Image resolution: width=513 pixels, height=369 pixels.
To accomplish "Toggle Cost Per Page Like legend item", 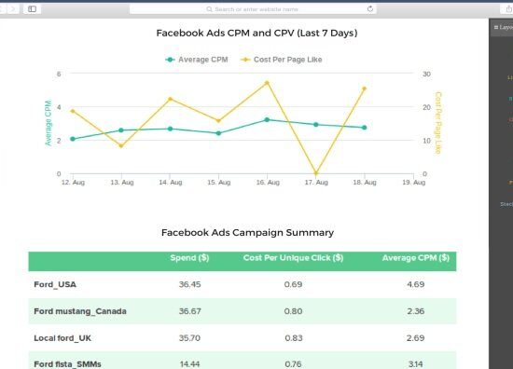I will point(282,60).
